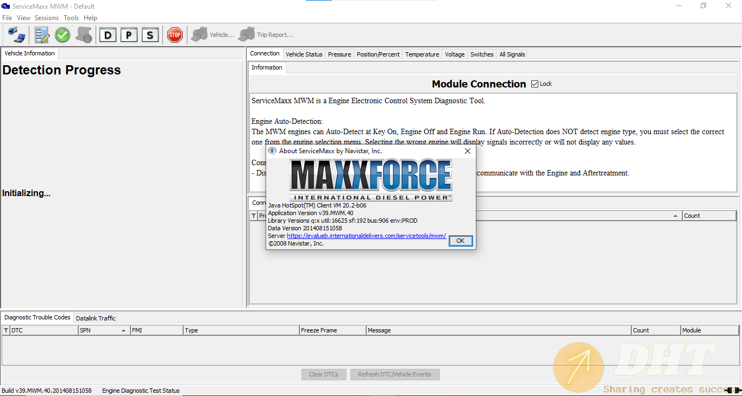Open the Help menu
Image resolution: width=742 pixels, height=396 pixels.
click(90, 18)
